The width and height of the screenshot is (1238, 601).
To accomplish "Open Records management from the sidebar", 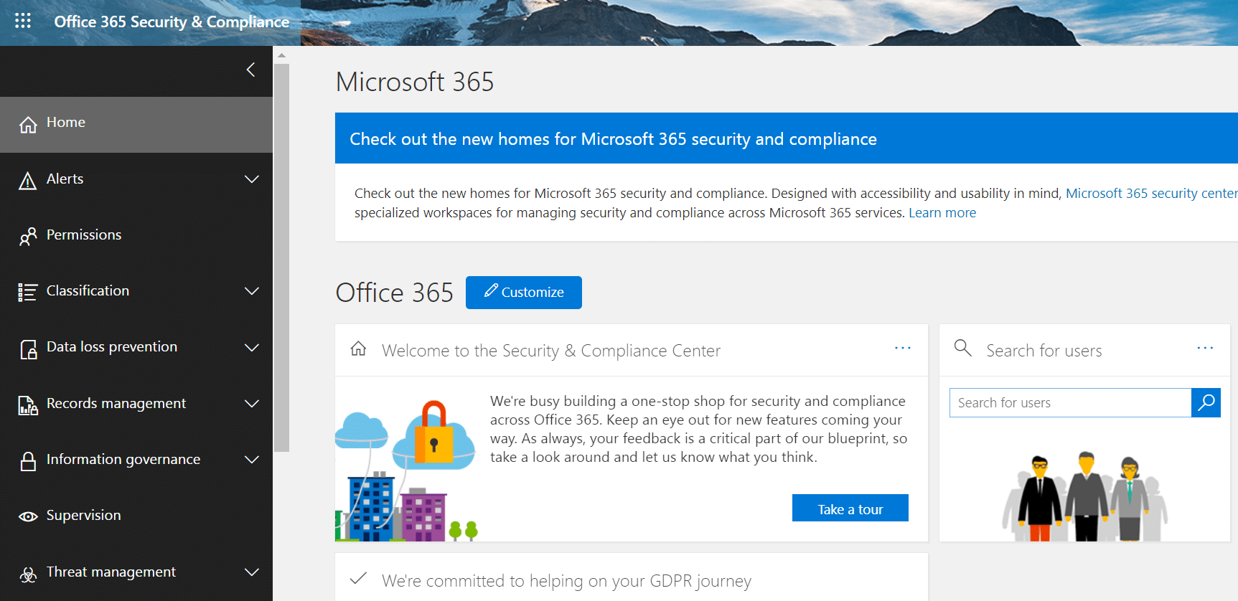I will 116,403.
